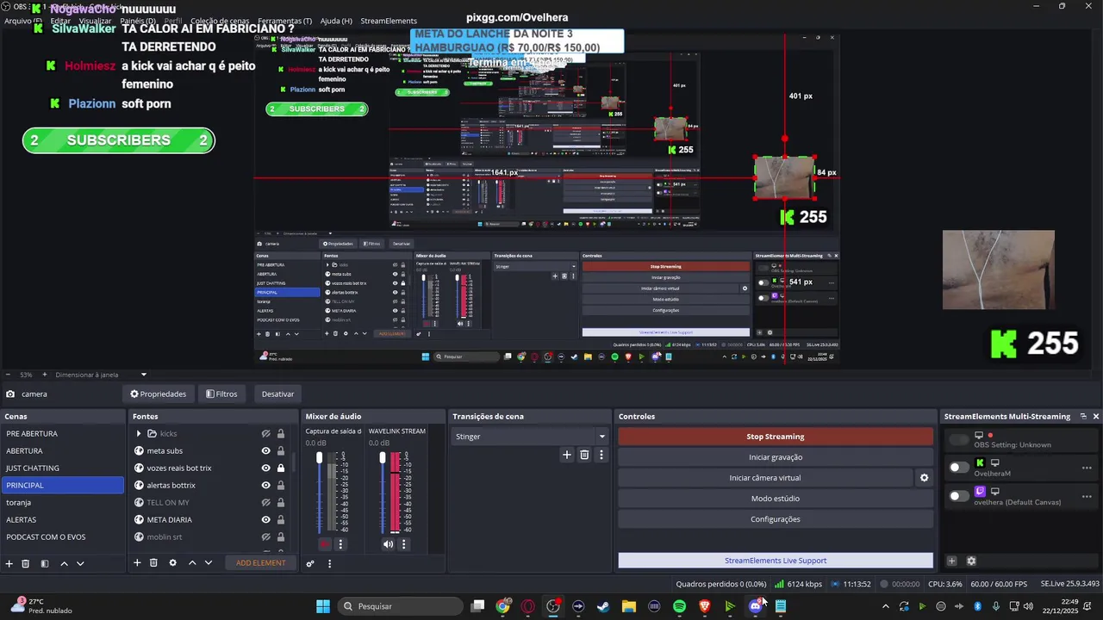Open the Ferramentas menu
This screenshot has width=1103, height=620.
click(x=284, y=21)
